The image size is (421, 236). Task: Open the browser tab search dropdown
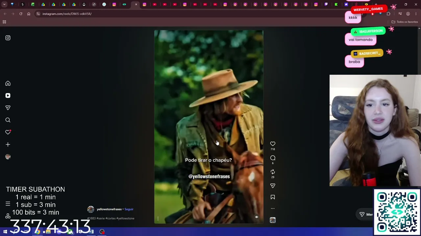pyautogui.click(x=4, y=5)
